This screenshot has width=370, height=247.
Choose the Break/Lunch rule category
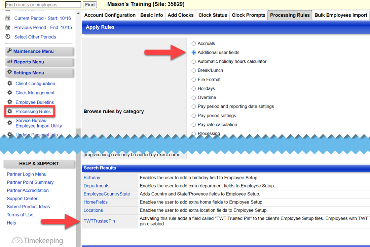pos(194,70)
